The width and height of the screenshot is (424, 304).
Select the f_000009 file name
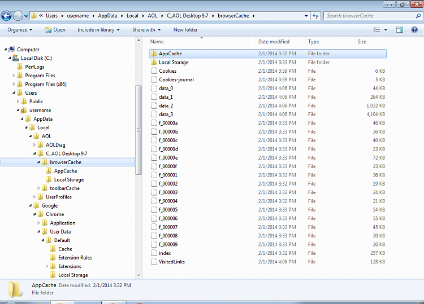click(168, 244)
